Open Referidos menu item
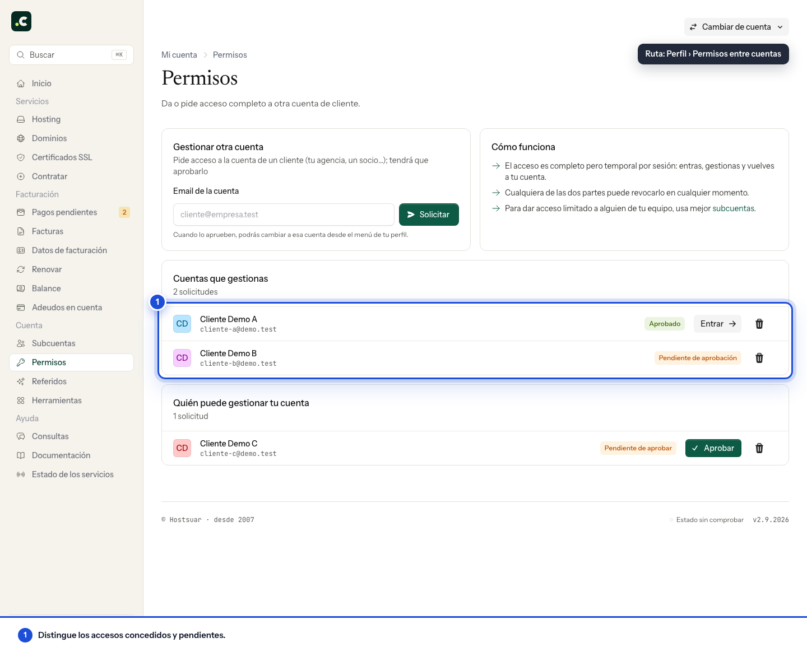 [72, 381]
